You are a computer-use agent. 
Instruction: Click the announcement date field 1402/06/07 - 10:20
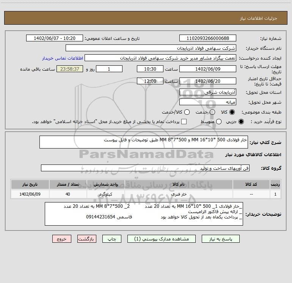tap(55, 38)
